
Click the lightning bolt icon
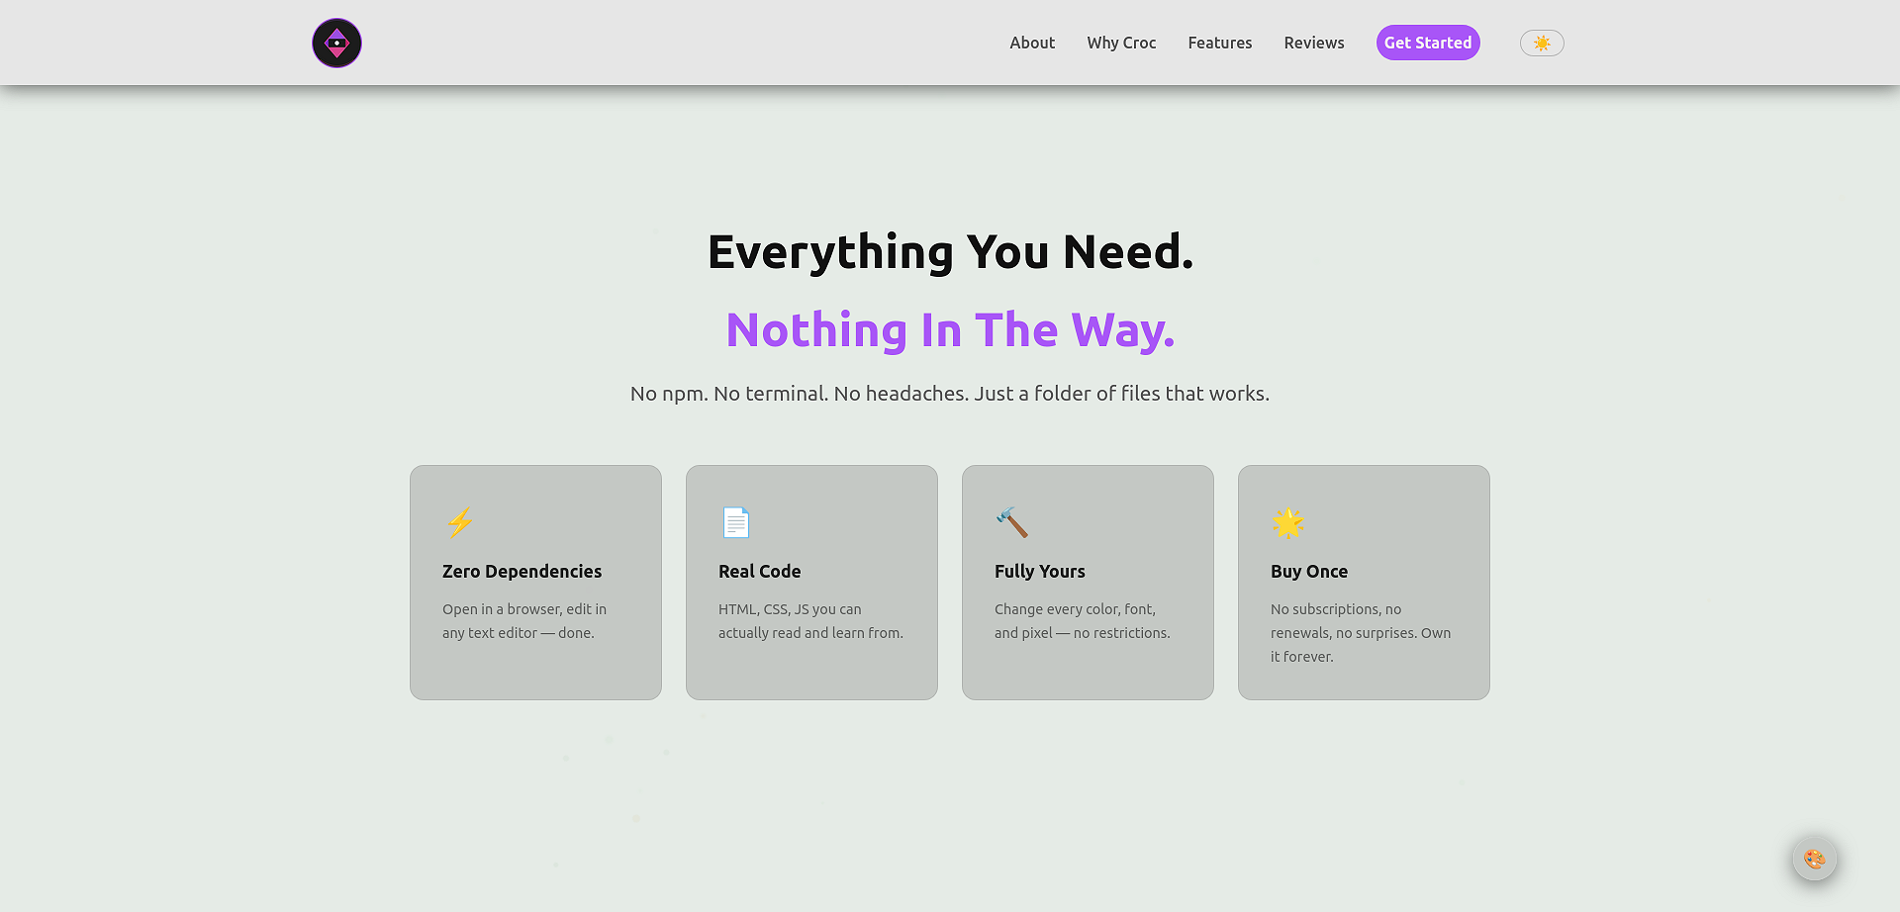(460, 522)
